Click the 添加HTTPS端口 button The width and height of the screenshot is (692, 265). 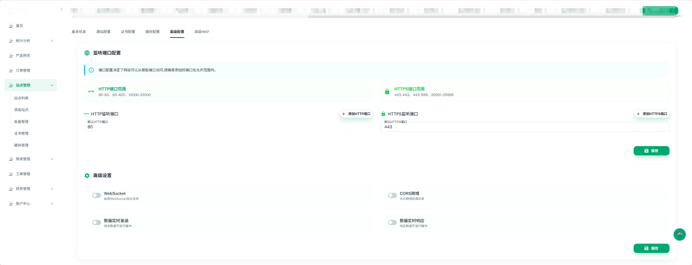(x=652, y=114)
